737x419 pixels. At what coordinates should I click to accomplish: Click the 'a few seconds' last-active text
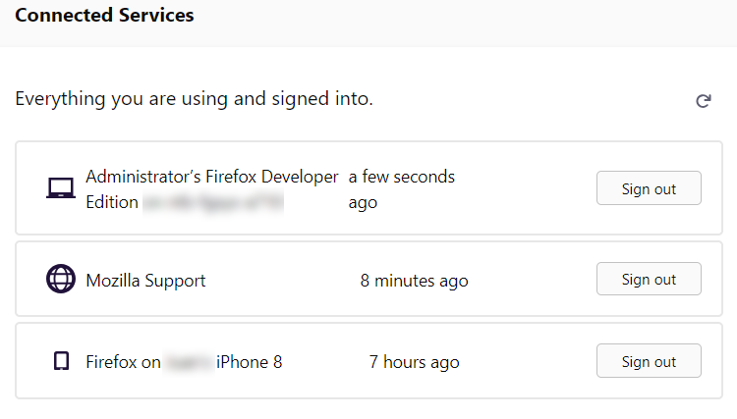[x=401, y=177]
